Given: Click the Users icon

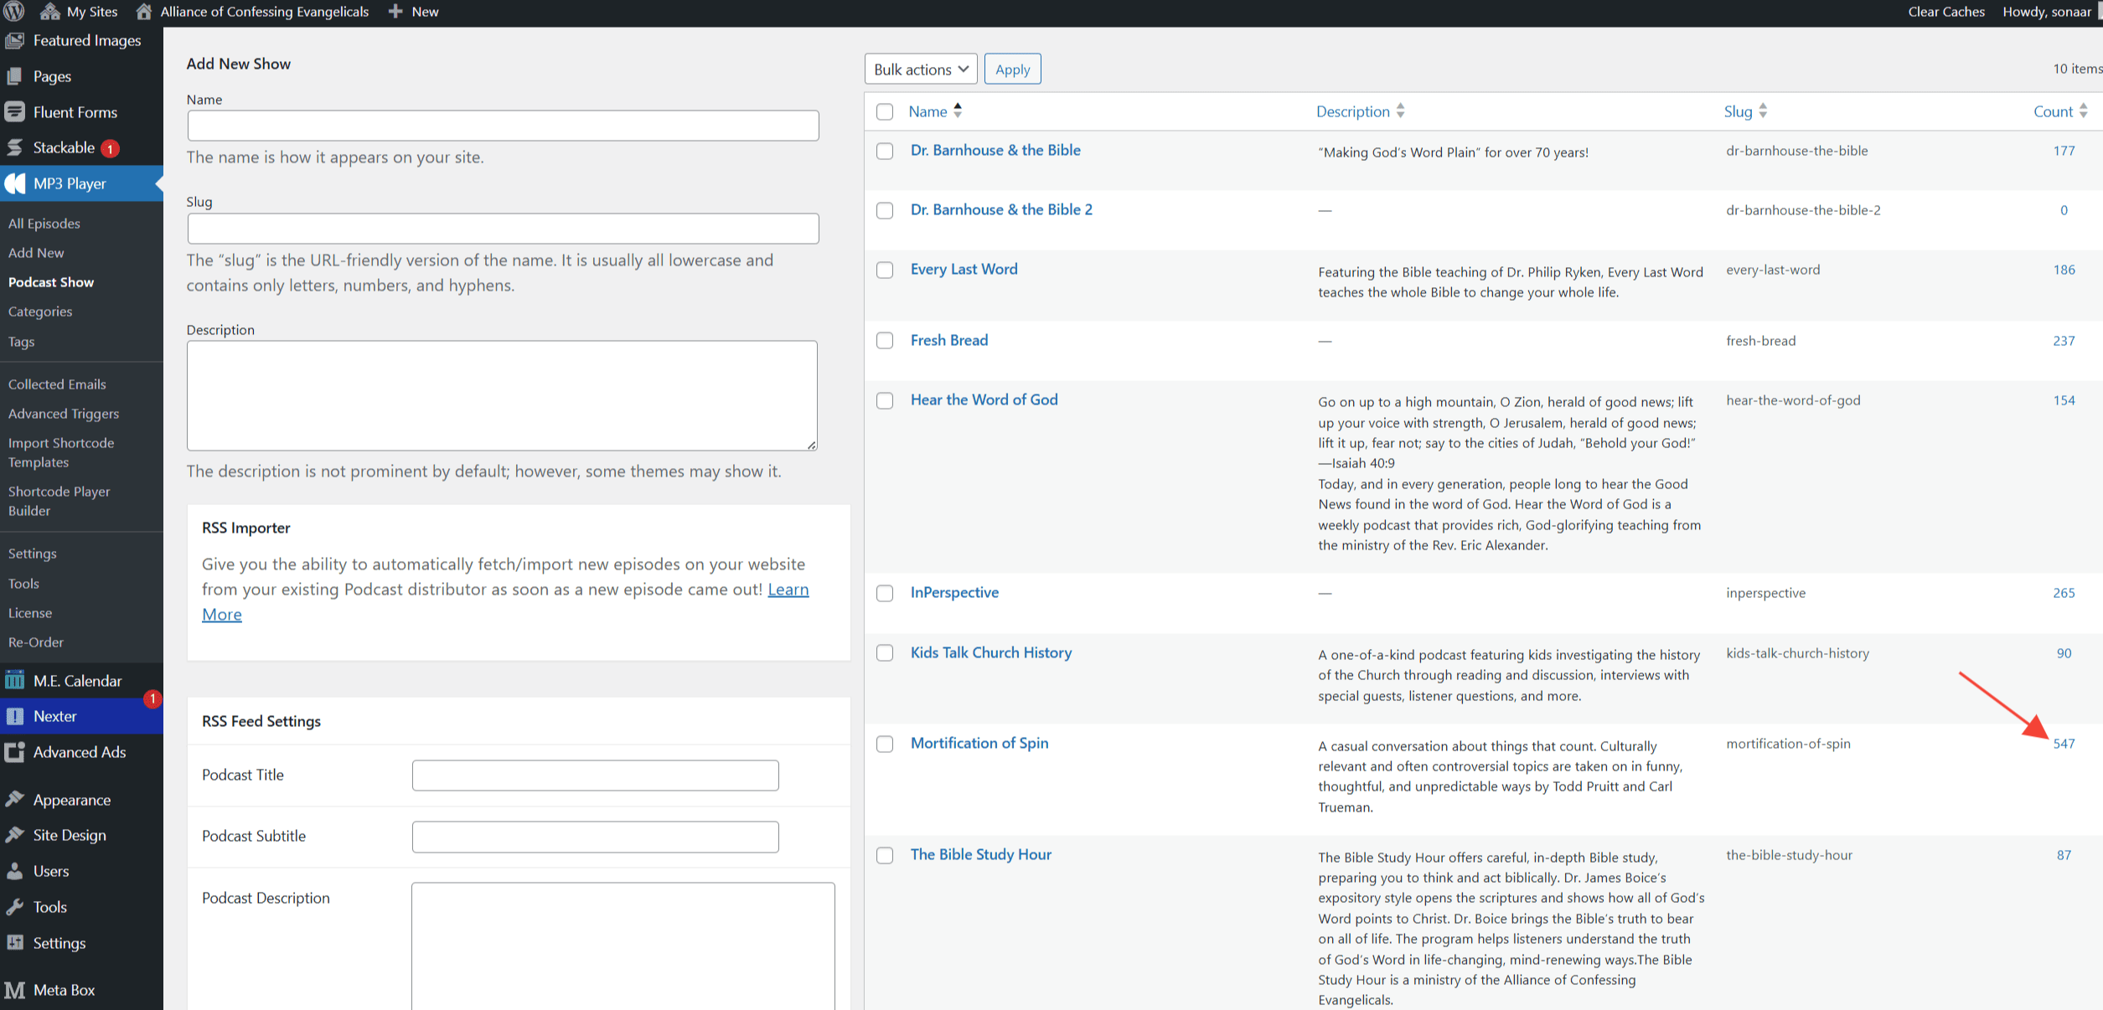Looking at the screenshot, I should click(15, 871).
